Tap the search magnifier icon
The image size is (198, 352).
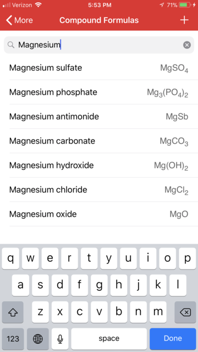point(11,45)
